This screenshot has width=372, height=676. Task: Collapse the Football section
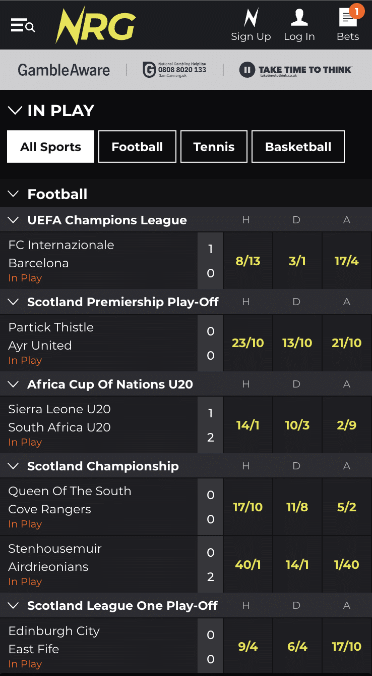14,194
